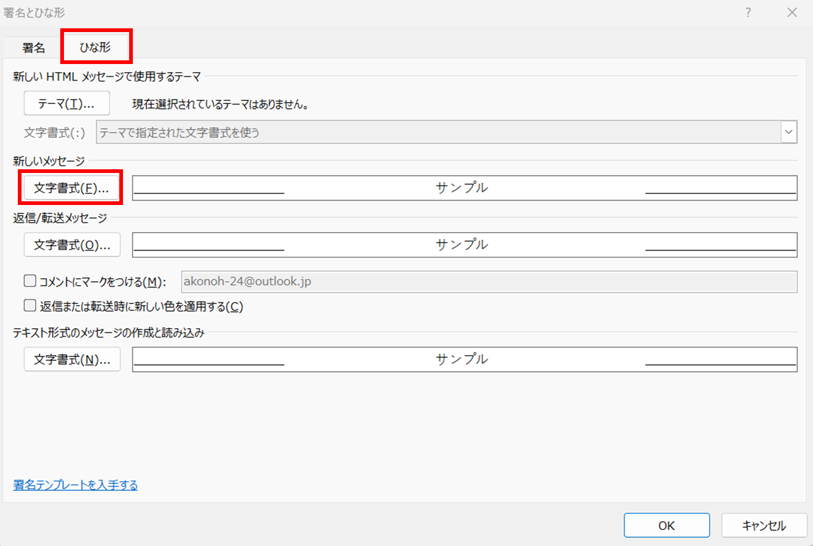
Task: Click the テーマで指定された文字書式を使う combo box field
Action: tap(437, 132)
